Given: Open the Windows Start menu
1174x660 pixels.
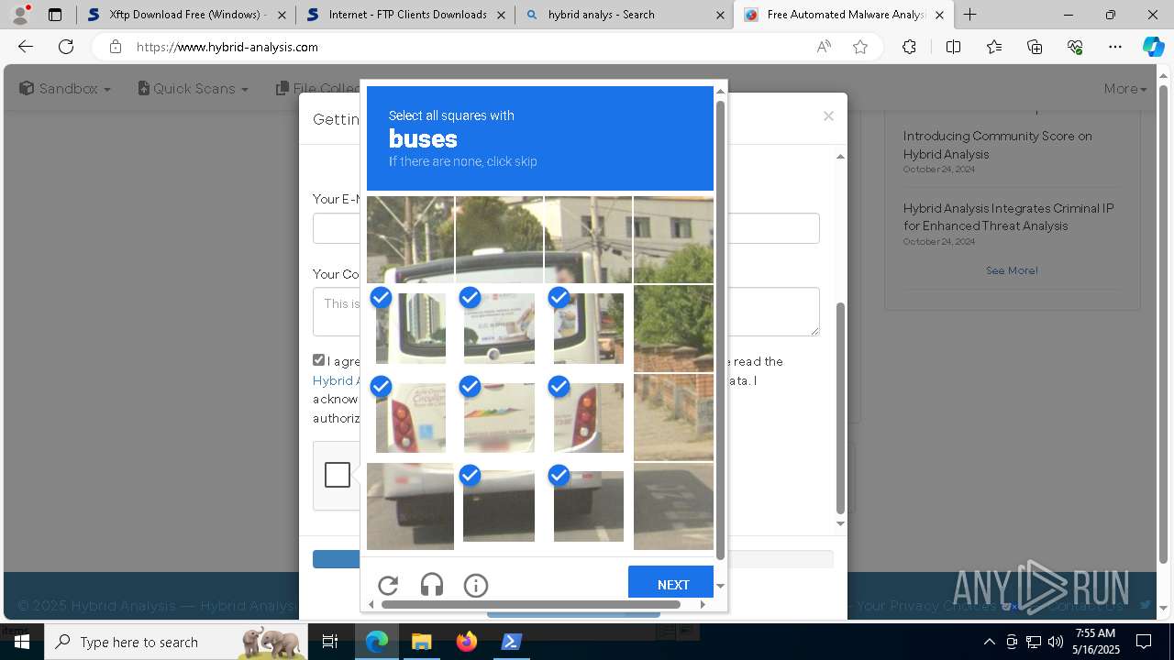Looking at the screenshot, I should click(x=22, y=642).
